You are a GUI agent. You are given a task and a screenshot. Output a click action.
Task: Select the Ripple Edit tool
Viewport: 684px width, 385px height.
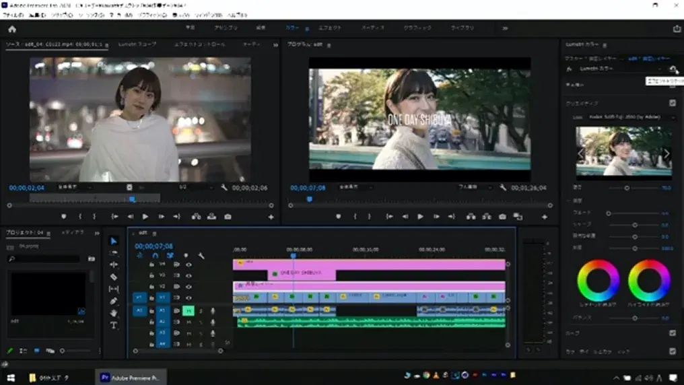pos(113,265)
